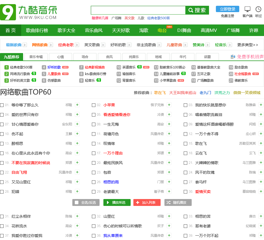
Task: Add song 小苹果 with plus icon
Action: (x=169, y=105)
